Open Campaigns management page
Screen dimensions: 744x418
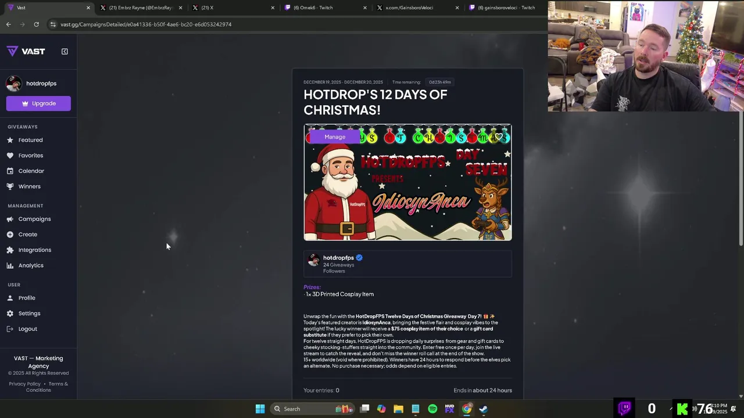tap(35, 219)
